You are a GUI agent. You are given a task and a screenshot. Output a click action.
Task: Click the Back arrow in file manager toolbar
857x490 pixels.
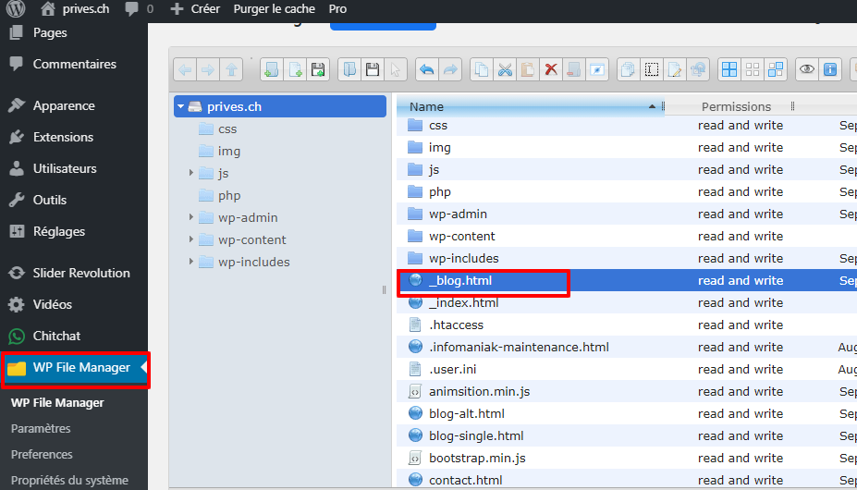[185, 69]
